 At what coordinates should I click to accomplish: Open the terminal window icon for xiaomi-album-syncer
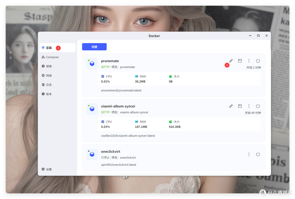pos(240,106)
